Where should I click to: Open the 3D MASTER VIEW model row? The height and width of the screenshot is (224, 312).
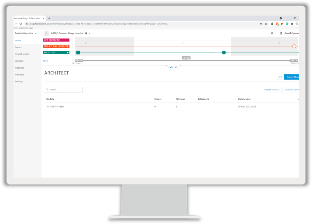point(172,107)
